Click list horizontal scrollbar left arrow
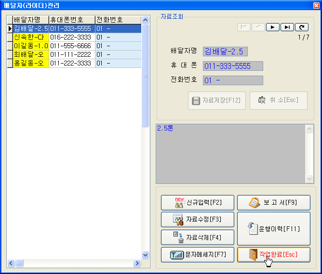 coord(11,263)
